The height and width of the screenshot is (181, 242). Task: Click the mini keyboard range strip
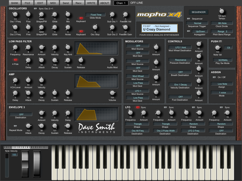tap(26, 147)
